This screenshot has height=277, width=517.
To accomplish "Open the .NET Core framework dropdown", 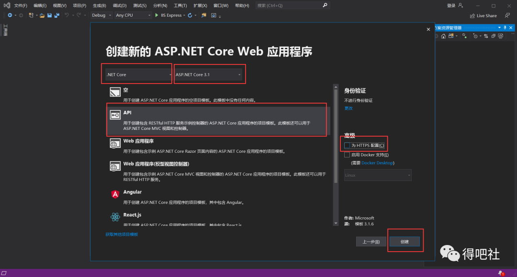I will point(138,75).
